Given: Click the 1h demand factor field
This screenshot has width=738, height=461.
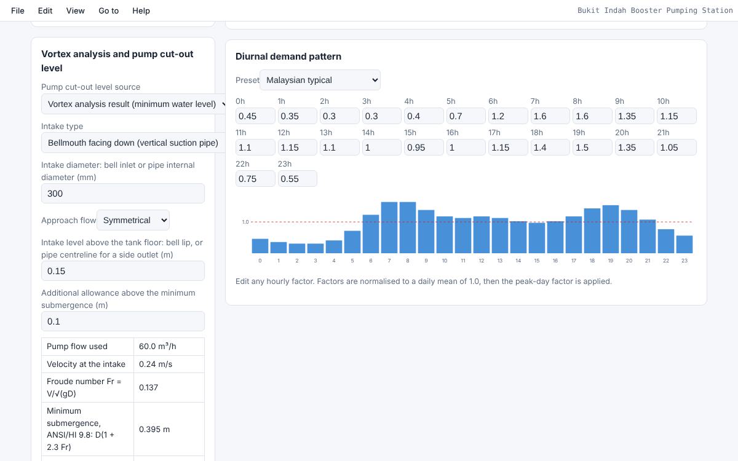Looking at the screenshot, I should (298, 116).
